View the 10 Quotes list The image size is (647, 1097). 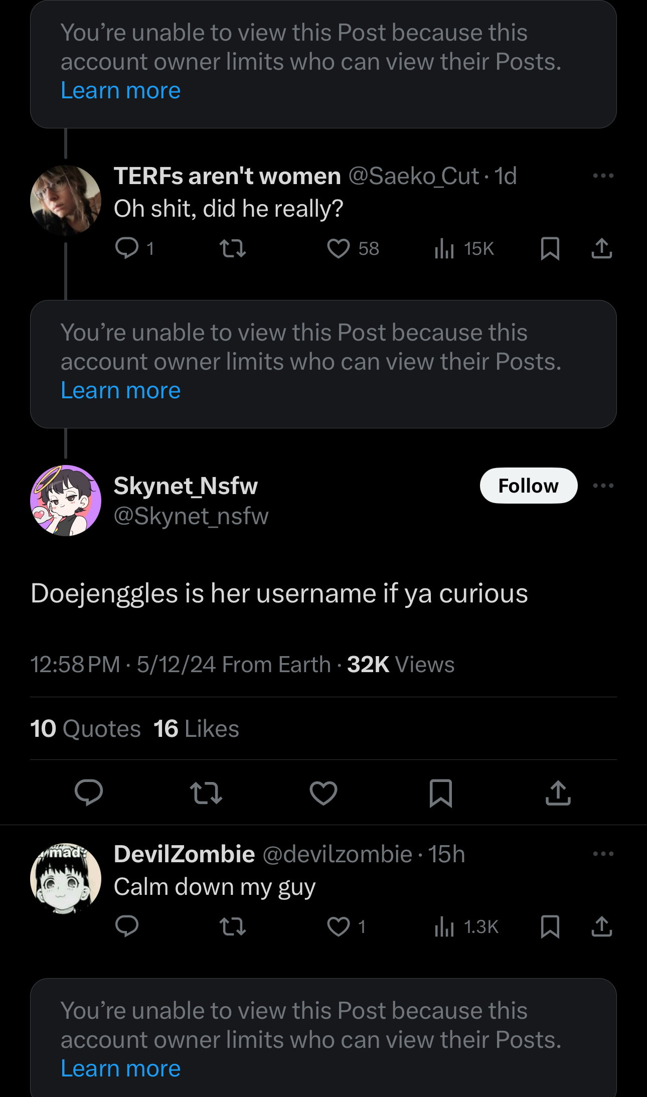pyautogui.click(x=85, y=728)
